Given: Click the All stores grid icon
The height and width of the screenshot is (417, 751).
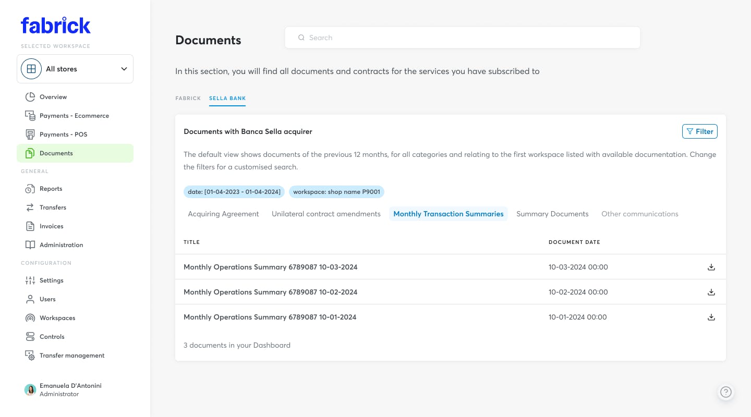Looking at the screenshot, I should point(31,69).
